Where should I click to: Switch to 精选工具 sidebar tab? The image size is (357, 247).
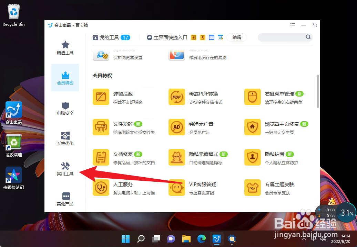click(65, 48)
